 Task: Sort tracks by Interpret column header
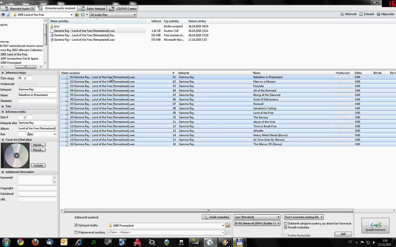coord(214,73)
